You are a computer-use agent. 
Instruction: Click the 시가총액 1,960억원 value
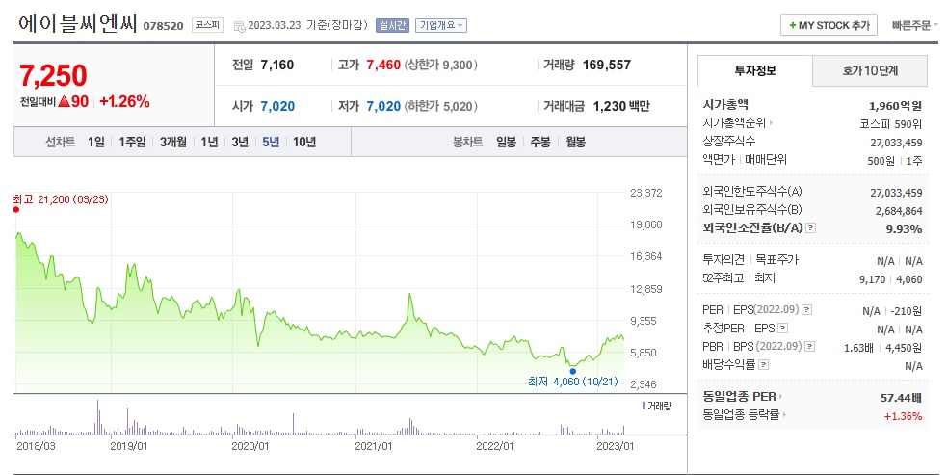[895, 106]
